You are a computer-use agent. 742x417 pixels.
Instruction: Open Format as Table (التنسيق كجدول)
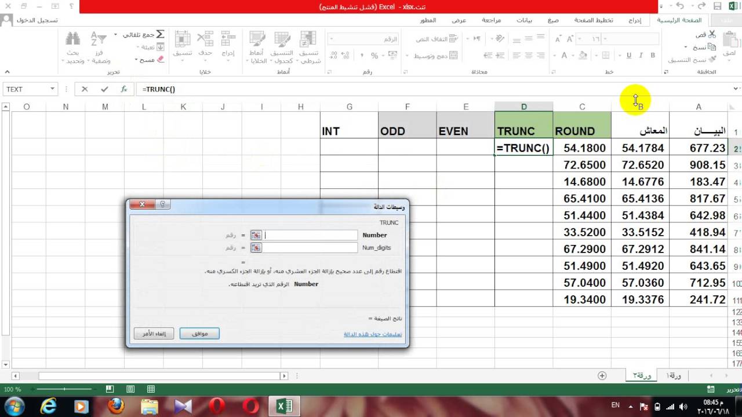(x=282, y=47)
